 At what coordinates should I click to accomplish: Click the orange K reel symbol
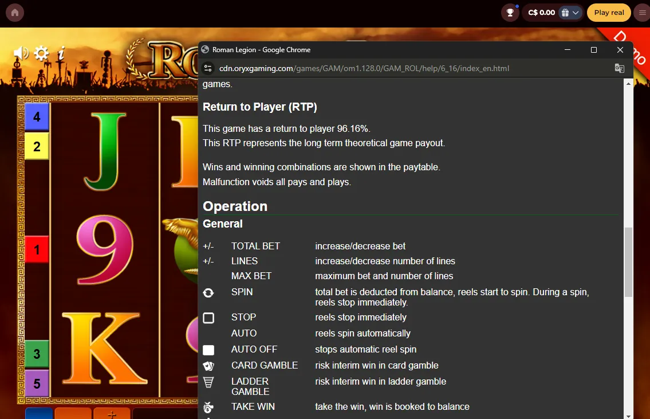(104, 348)
